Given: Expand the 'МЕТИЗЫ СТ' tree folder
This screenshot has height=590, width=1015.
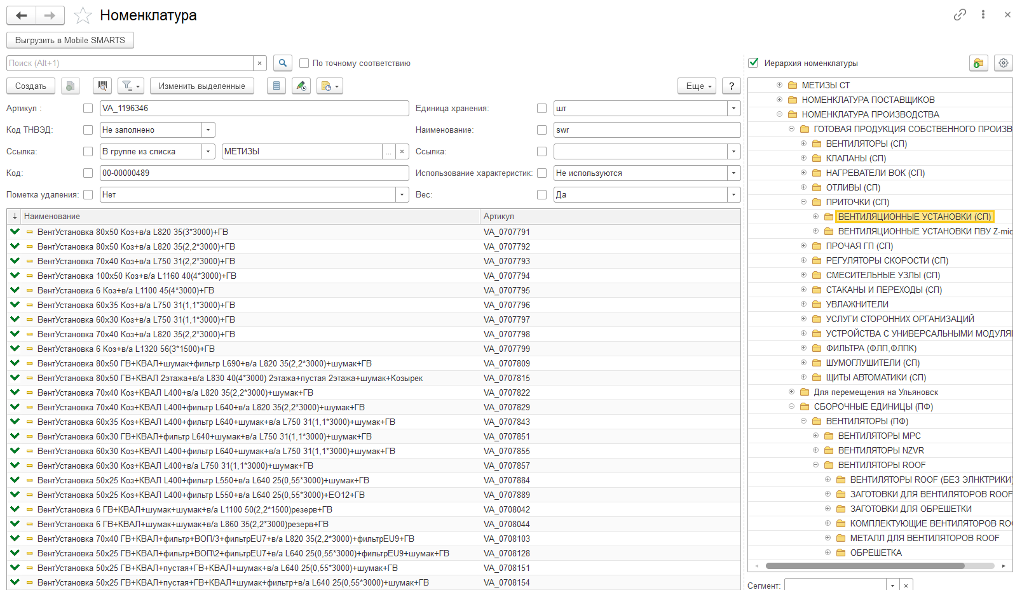Looking at the screenshot, I should [780, 85].
